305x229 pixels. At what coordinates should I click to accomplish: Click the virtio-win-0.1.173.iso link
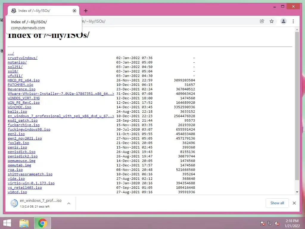coord(31,183)
